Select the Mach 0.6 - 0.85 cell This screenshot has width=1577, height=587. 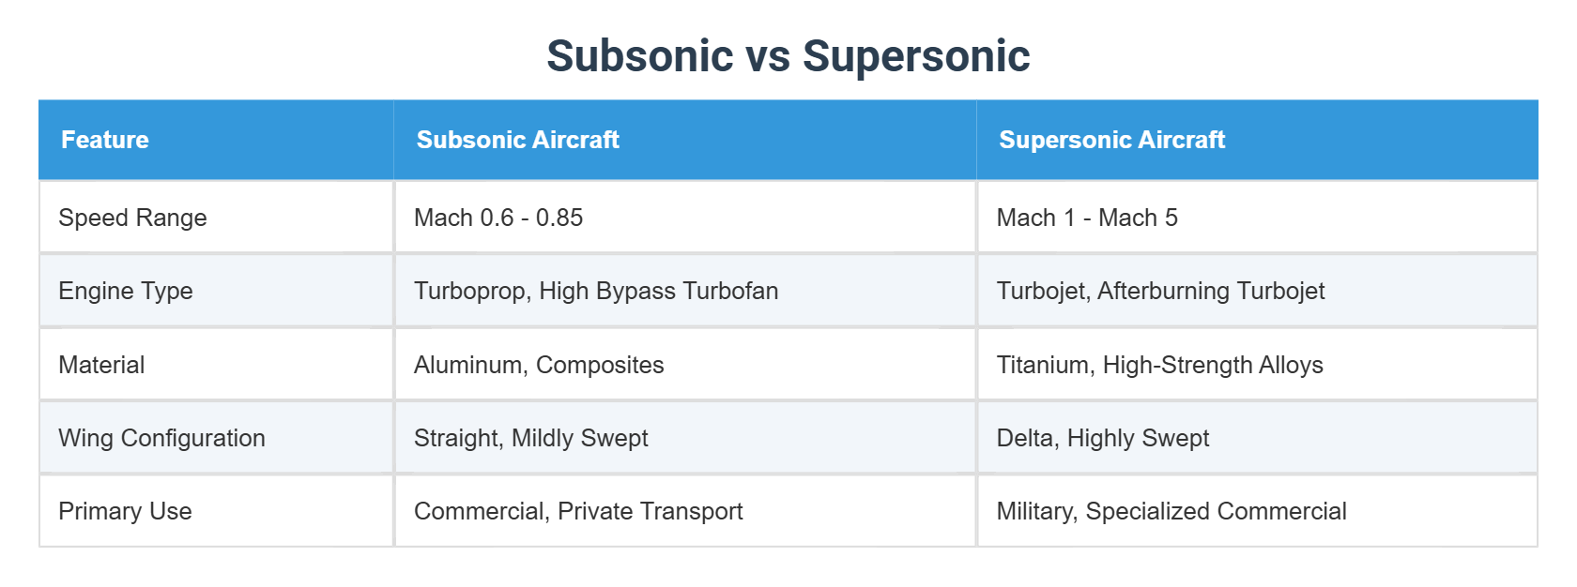coord(498,218)
